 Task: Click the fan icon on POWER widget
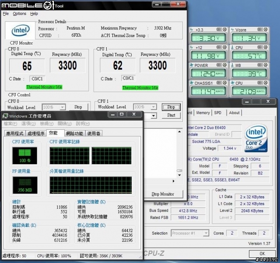(x=192, y=65)
